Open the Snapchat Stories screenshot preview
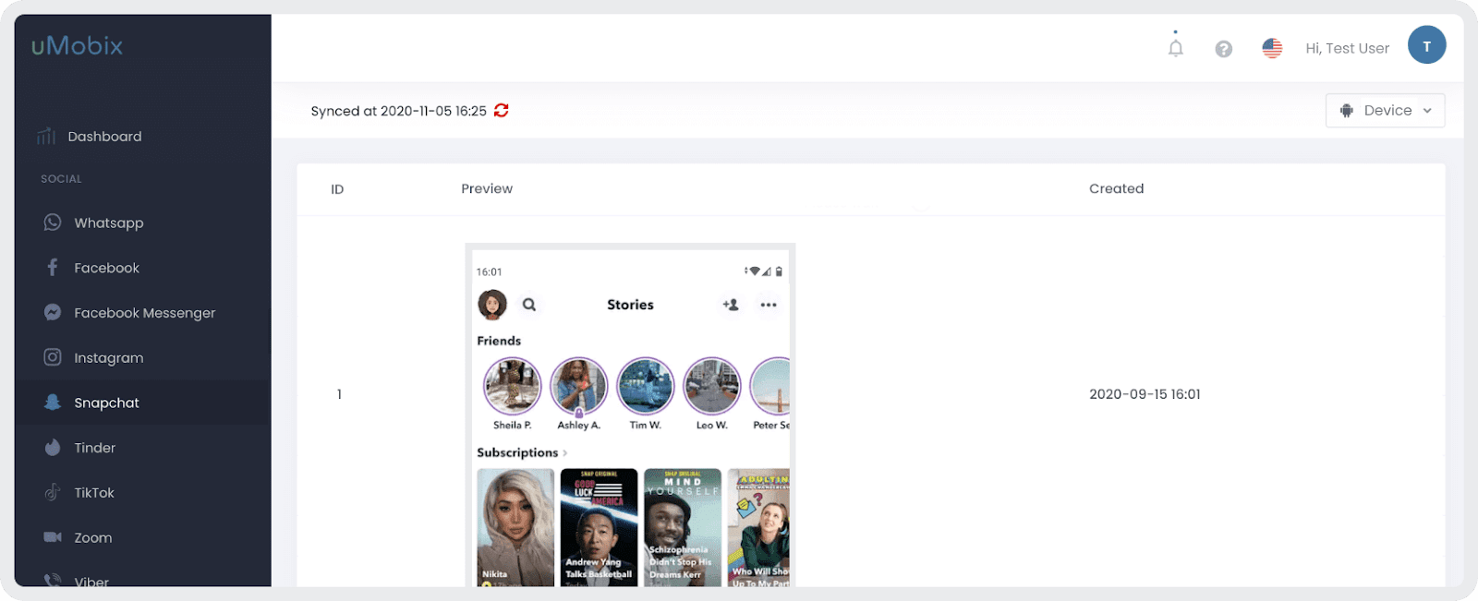Screen dimensions: 1478x601 point(630,415)
